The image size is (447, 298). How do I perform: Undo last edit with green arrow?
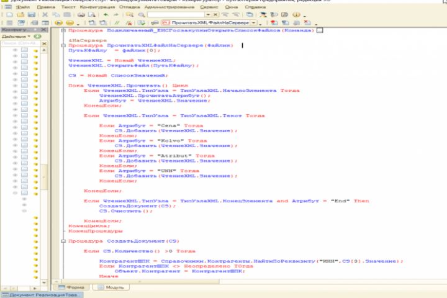click(106, 14)
